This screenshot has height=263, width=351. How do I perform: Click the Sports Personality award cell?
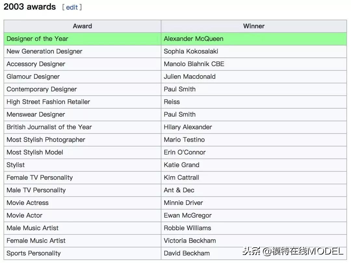click(x=33, y=253)
